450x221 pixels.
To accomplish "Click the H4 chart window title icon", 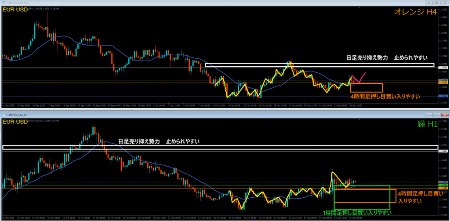I will pyautogui.click(x=4, y=3).
